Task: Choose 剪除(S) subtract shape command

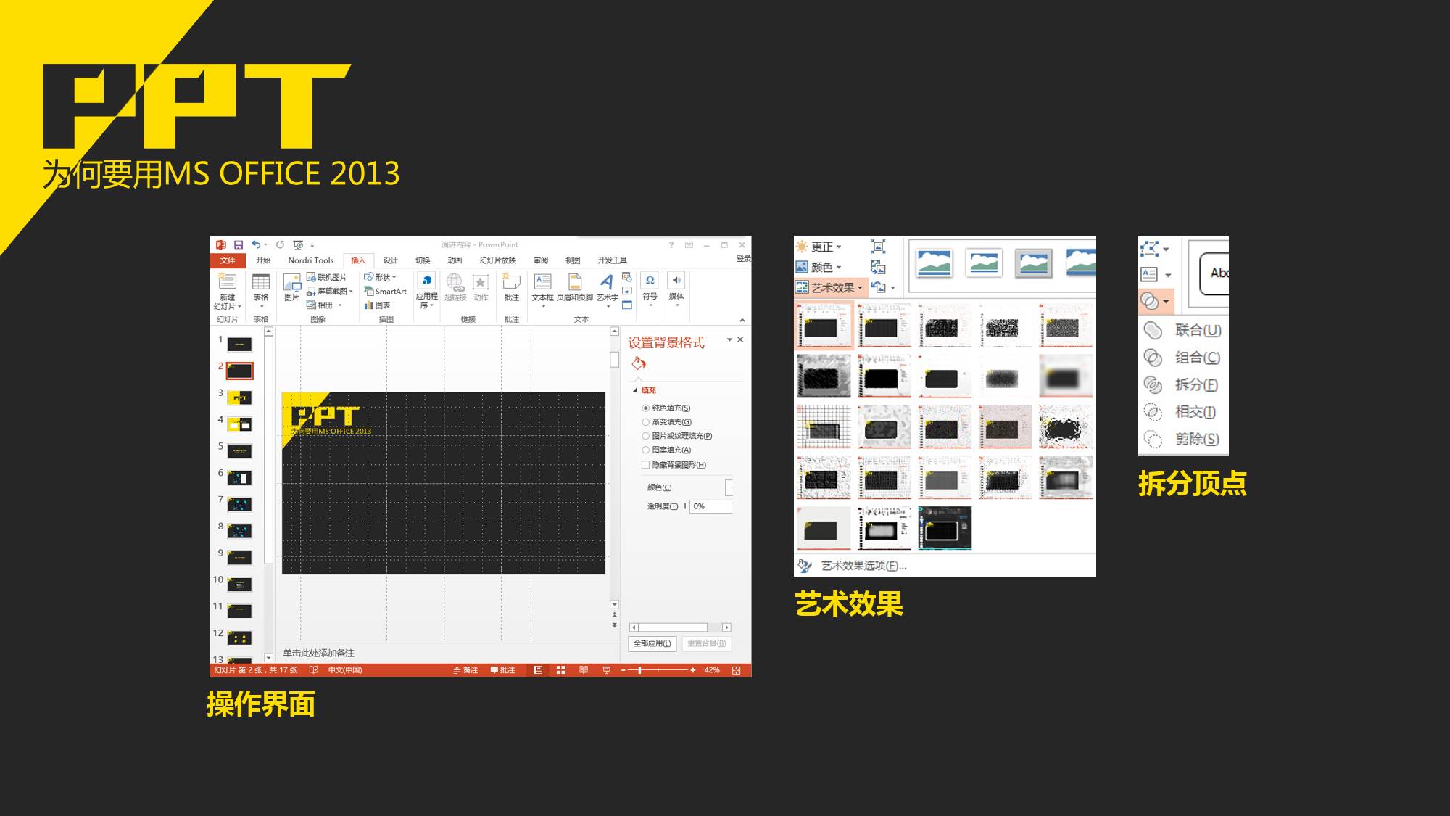Action: tap(1182, 439)
